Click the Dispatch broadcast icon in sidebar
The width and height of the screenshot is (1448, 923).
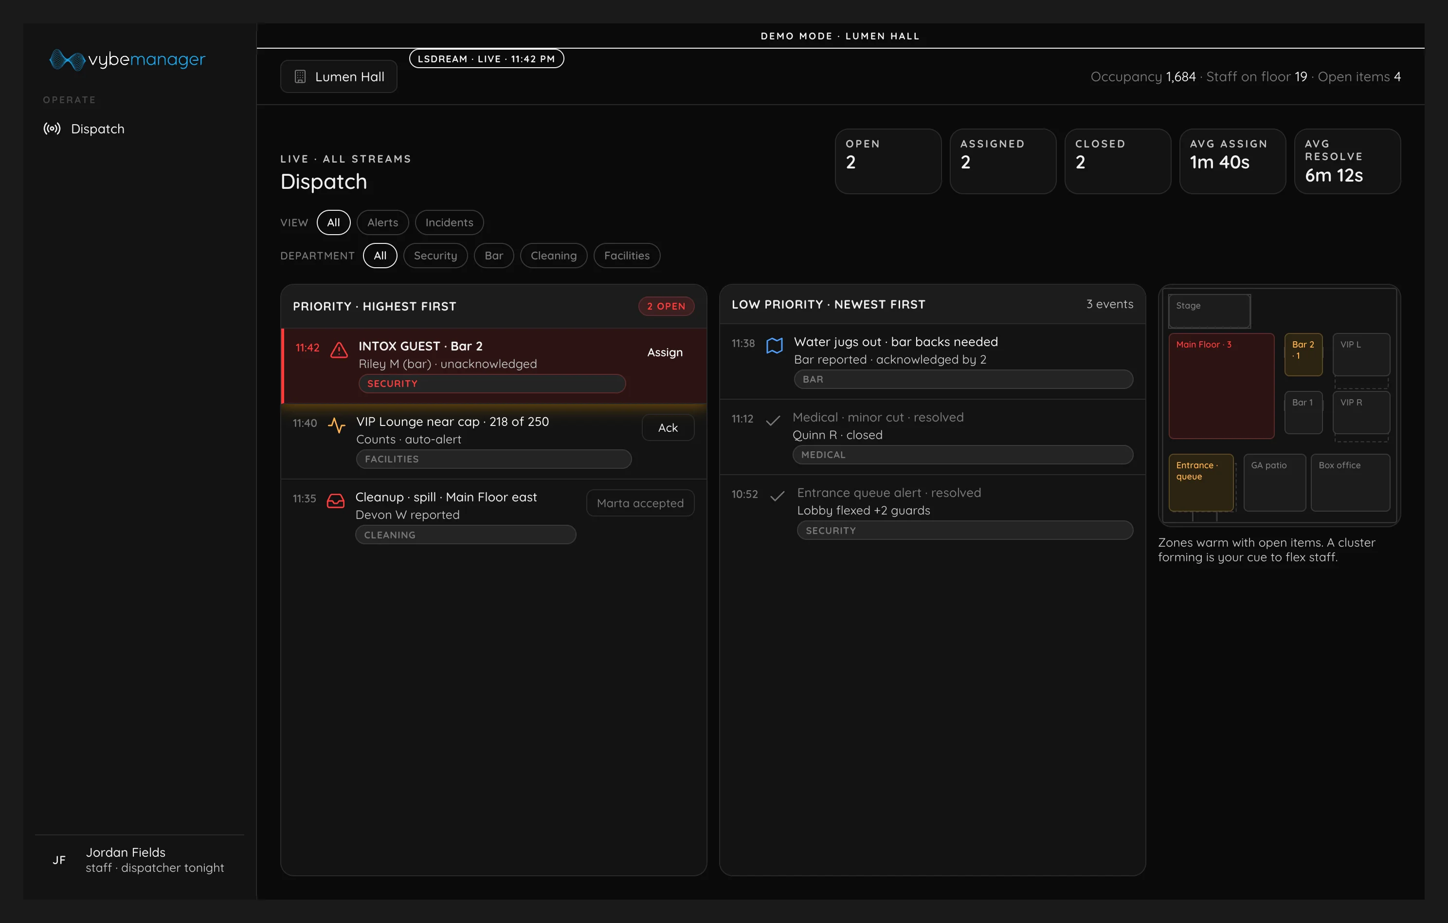click(53, 129)
